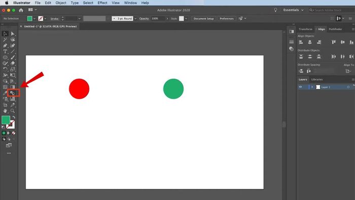Image resolution: width=355 pixels, height=200 pixels.
Task: Open graphic Style dropdown
Action: [x=186, y=19]
